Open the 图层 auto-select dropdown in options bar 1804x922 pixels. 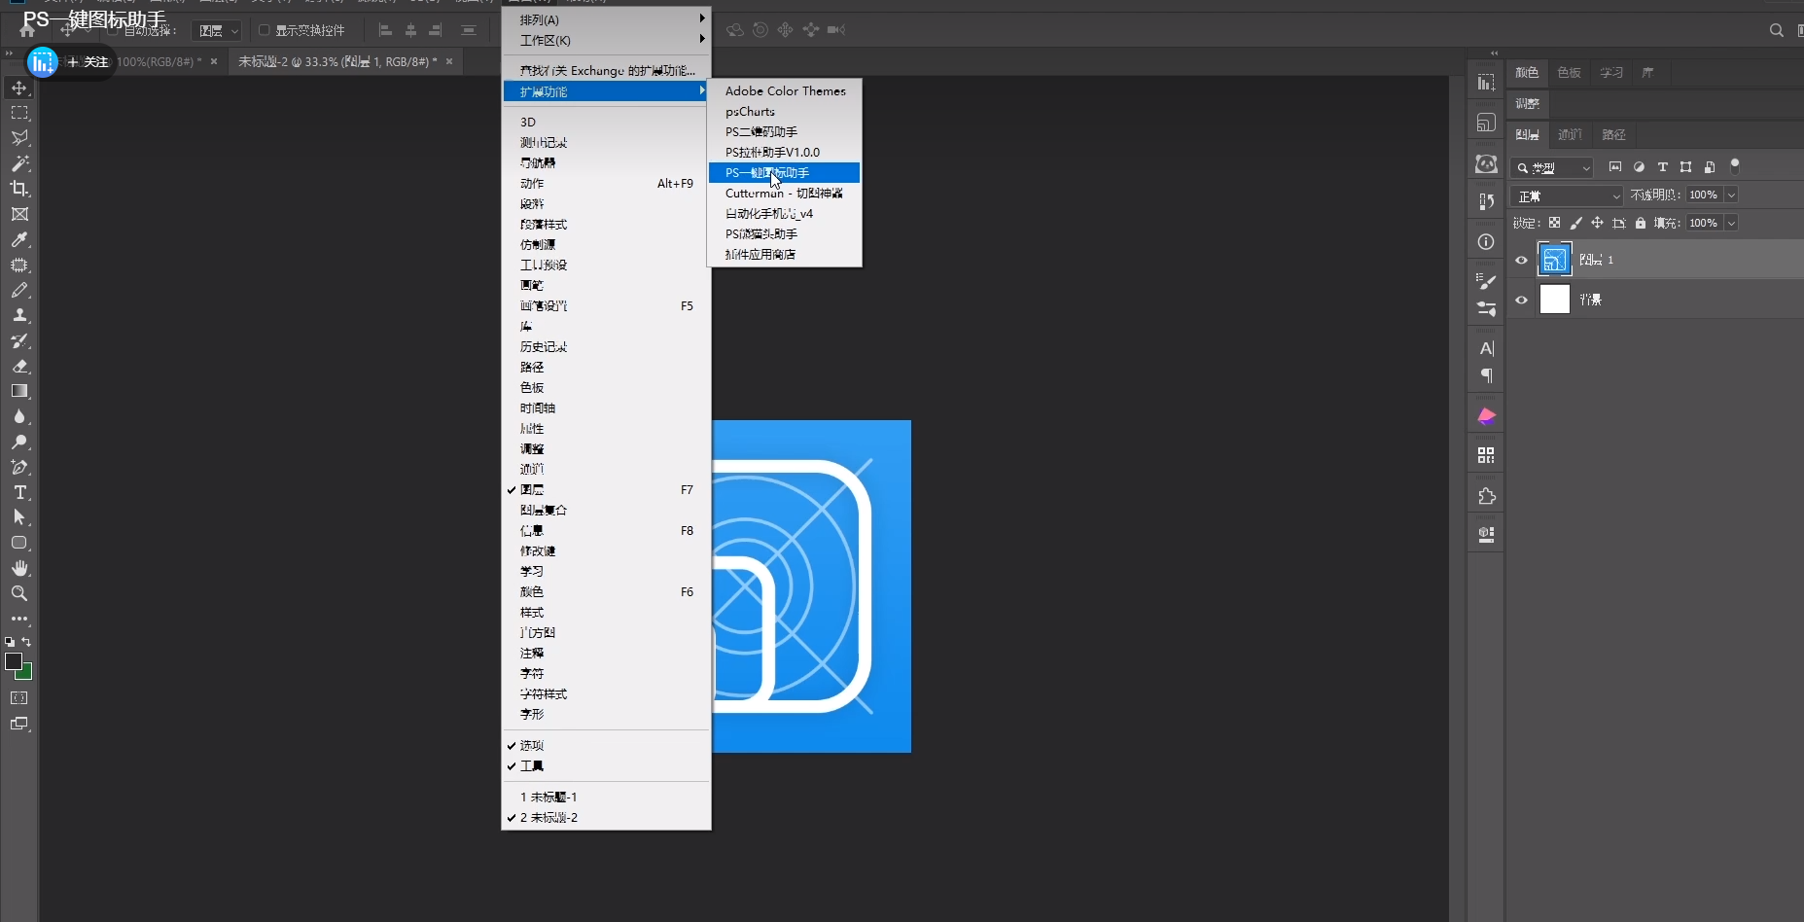[x=216, y=31]
